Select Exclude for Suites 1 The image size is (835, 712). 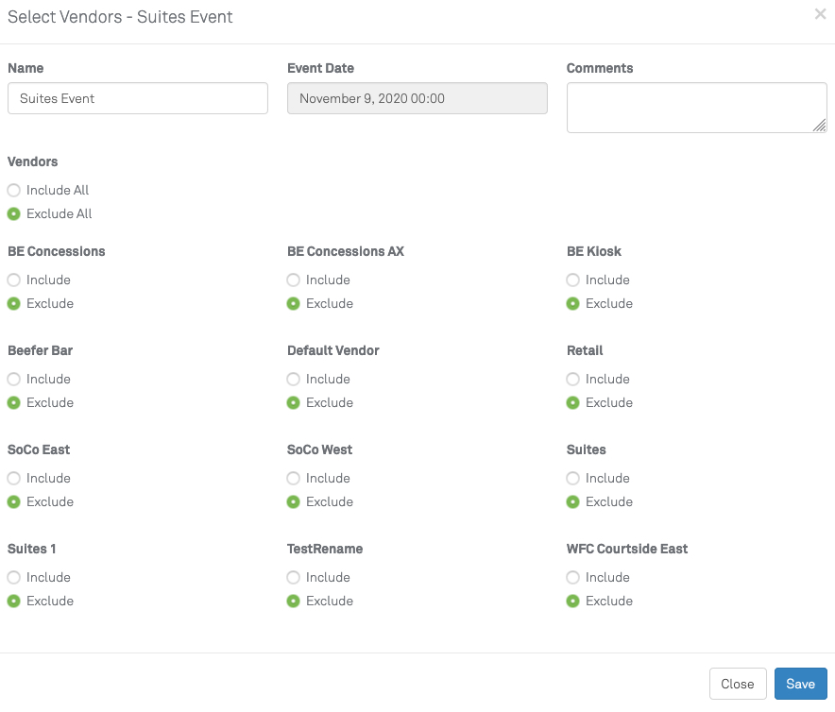pyautogui.click(x=13, y=601)
